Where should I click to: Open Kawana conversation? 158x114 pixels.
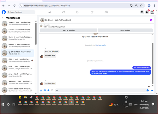pos(17,31)
